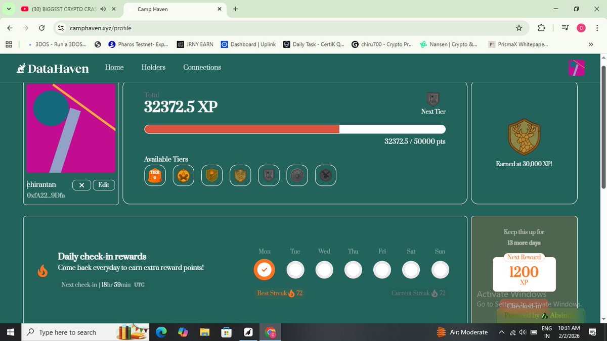Open the Connections nav item
Image resolution: width=607 pixels, height=341 pixels.
click(x=202, y=67)
